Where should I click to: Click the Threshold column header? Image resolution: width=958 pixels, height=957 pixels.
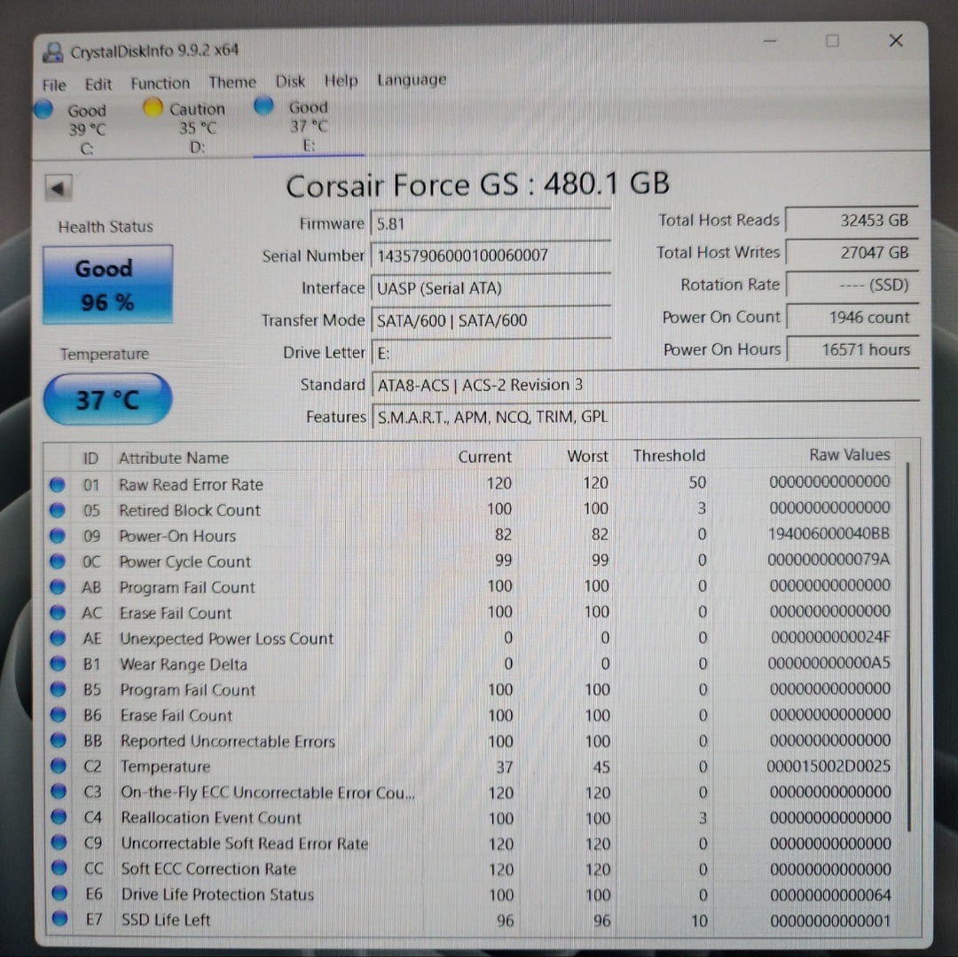point(669,456)
